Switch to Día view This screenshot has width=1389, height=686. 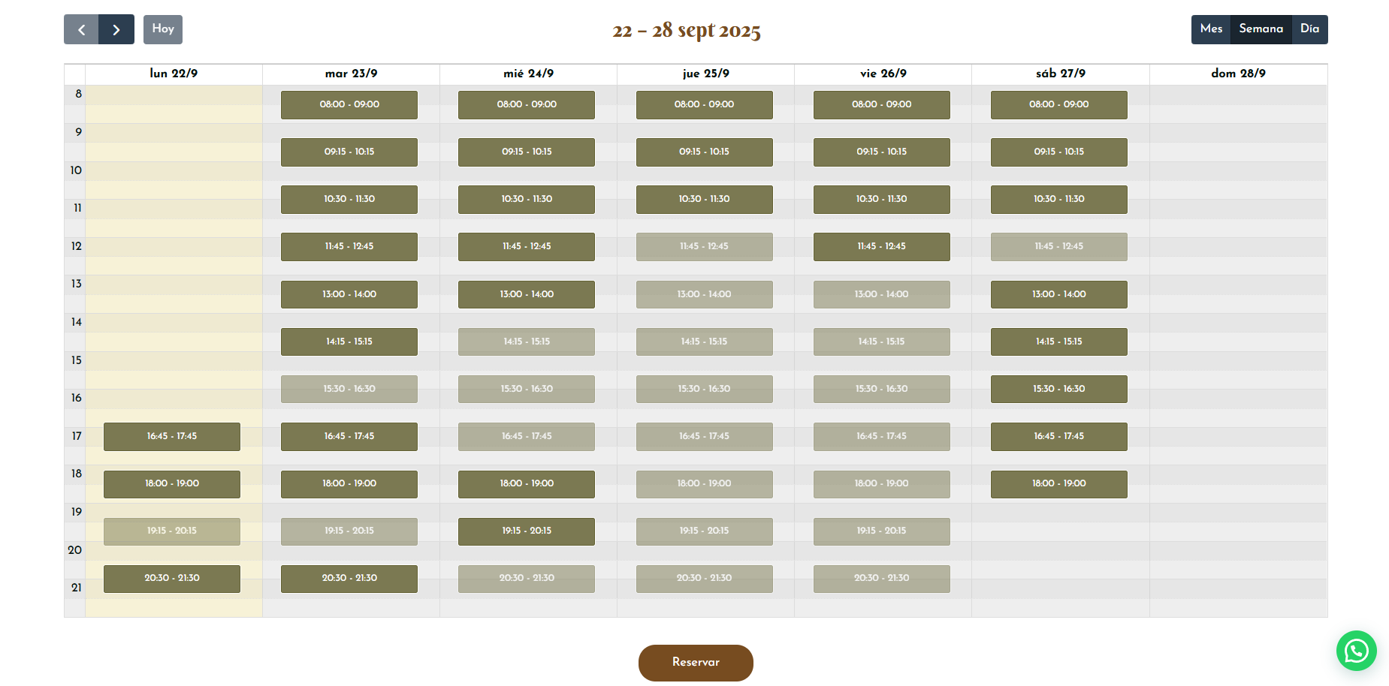point(1309,29)
